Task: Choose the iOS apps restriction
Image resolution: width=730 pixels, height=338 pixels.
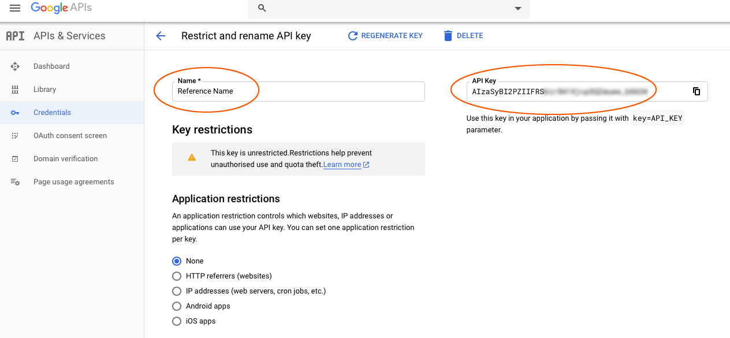Action: coord(177,321)
